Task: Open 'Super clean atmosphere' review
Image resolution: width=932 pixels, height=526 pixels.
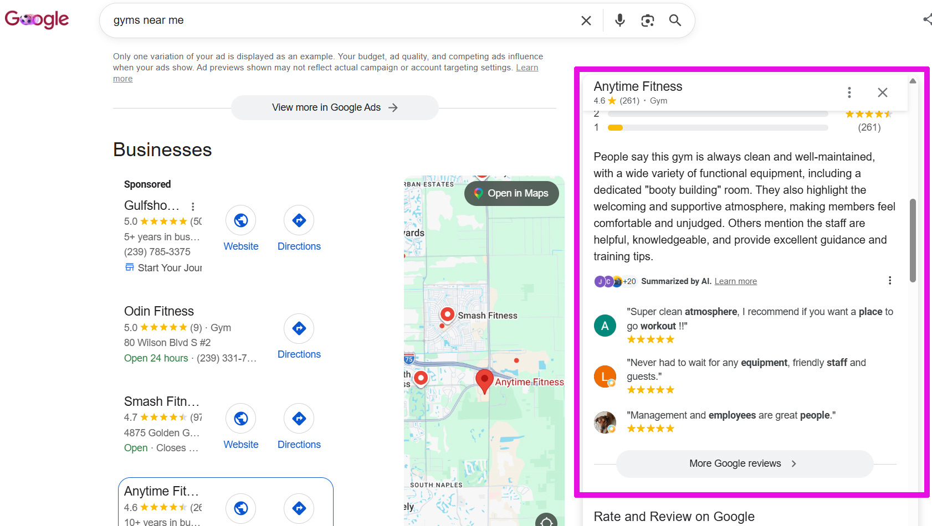Action: tap(760, 319)
